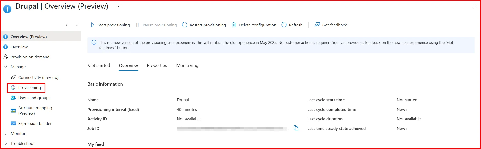Click the Got feedback person icon
The image size is (481, 149).
[x=317, y=25]
